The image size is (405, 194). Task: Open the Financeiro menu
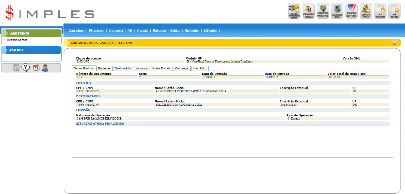point(96,31)
